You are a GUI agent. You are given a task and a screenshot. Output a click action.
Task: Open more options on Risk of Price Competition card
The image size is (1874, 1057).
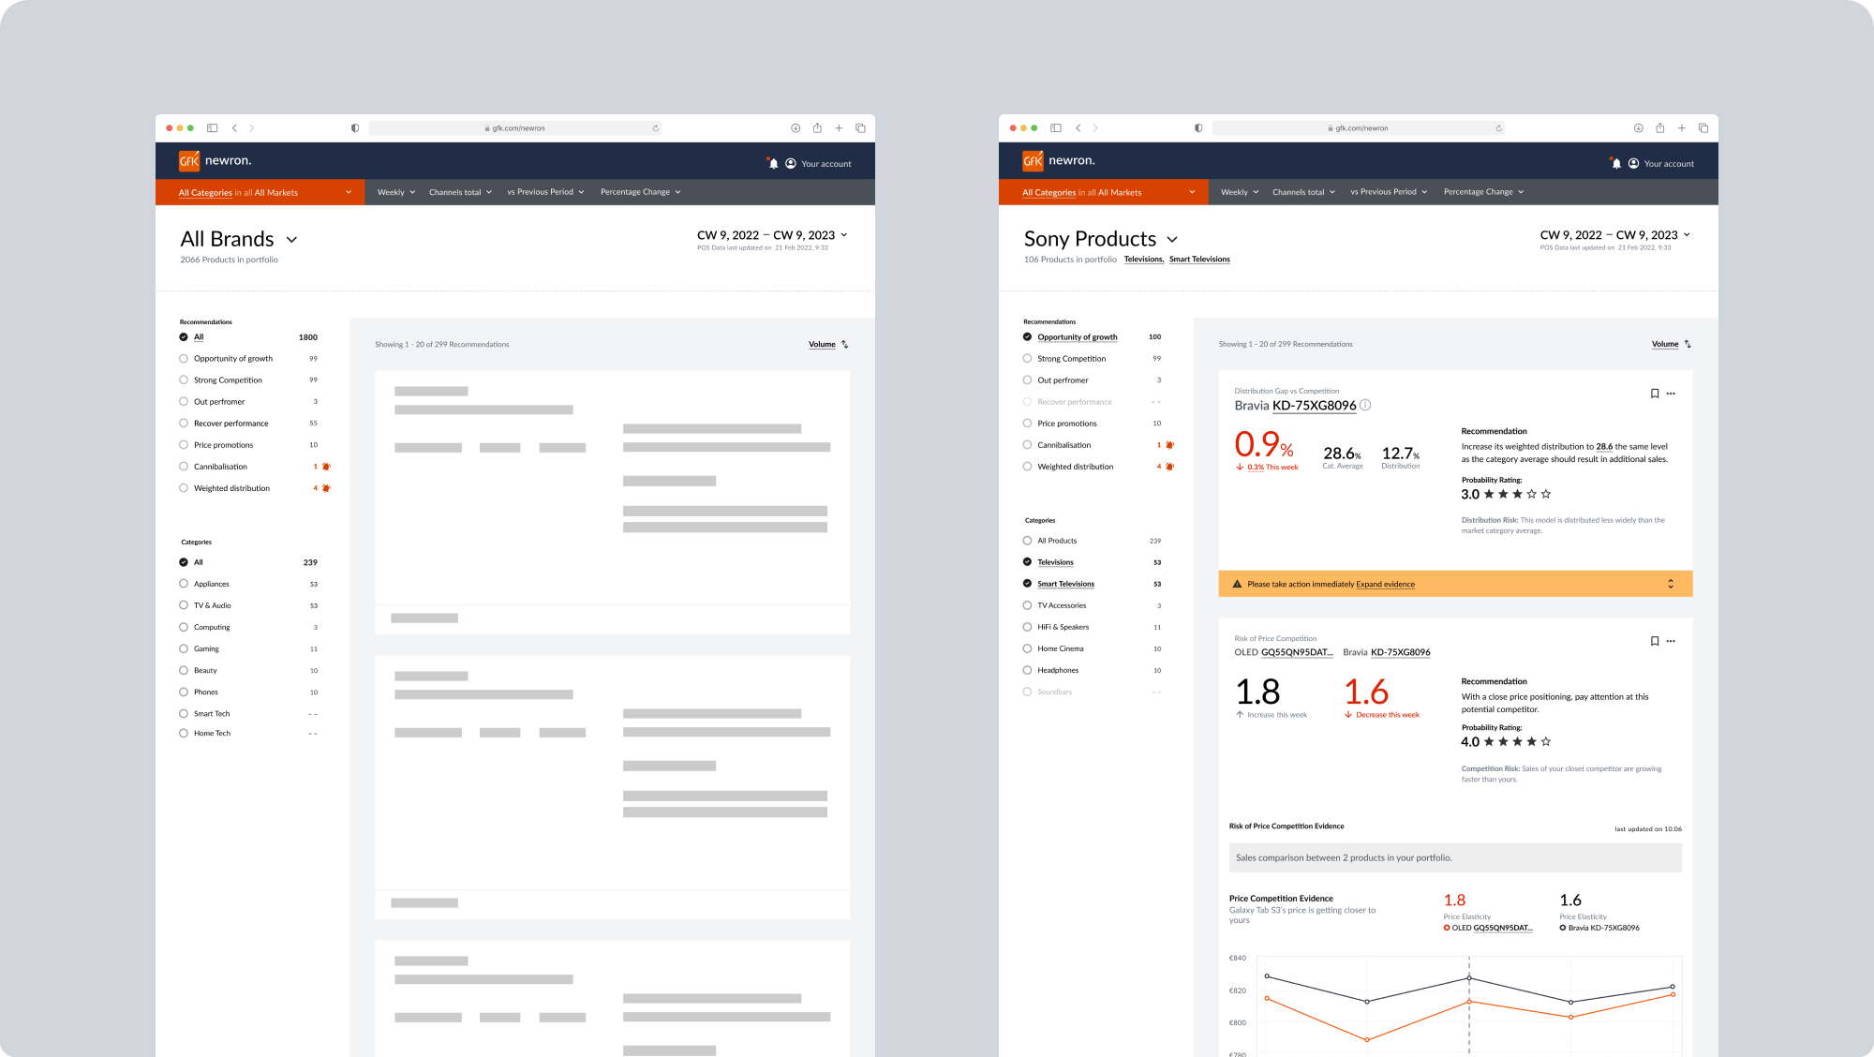click(1671, 641)
